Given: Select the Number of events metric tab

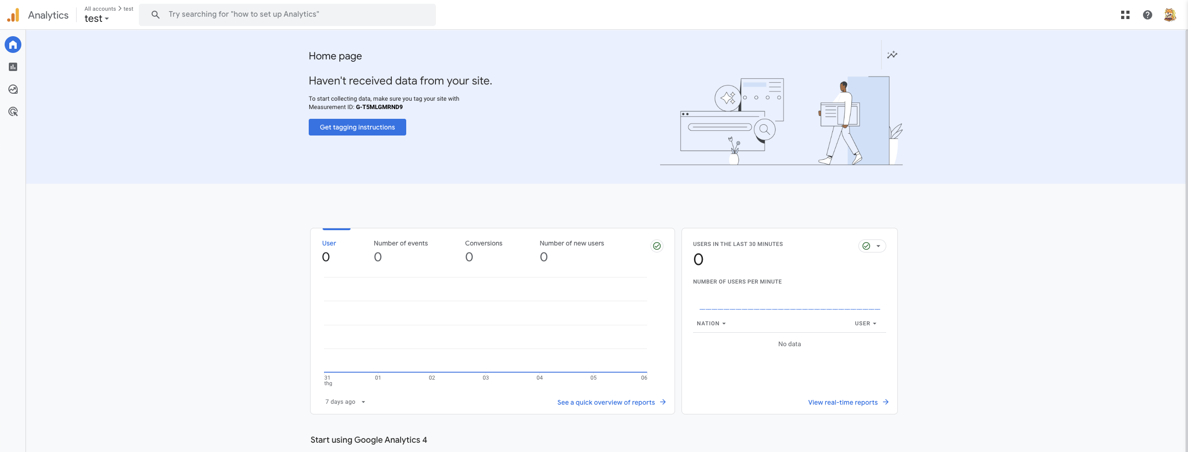Looking at the screenshot, I should [401, 250].
